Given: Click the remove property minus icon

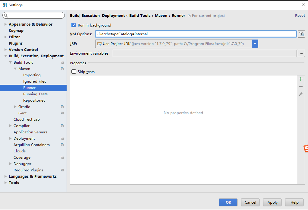Looking at the screenshot, I should (300, 87).
